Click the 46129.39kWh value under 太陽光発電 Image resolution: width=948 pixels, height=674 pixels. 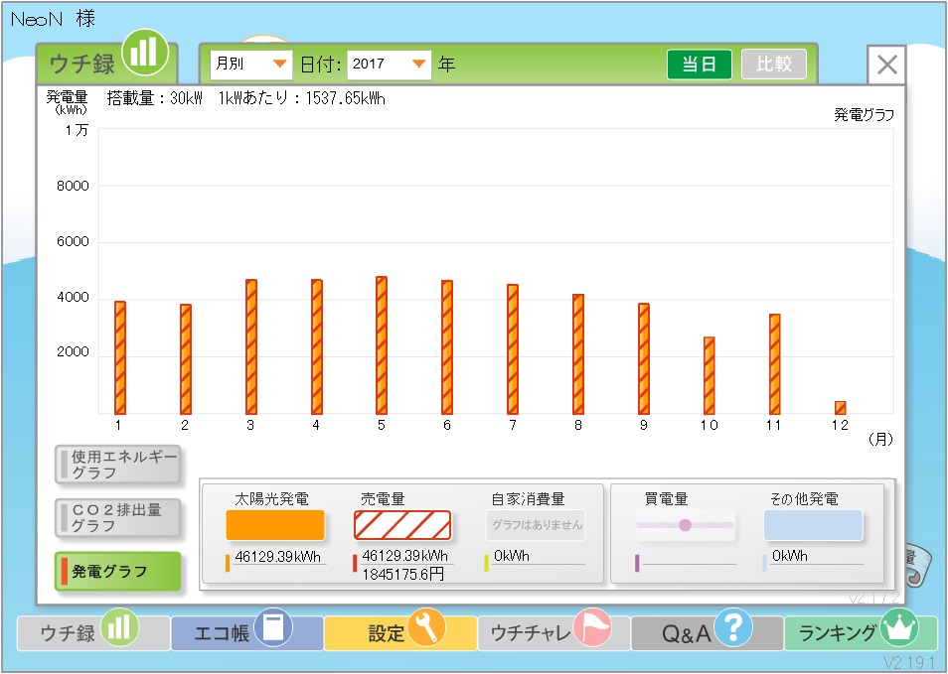click(x=277, y=556)
